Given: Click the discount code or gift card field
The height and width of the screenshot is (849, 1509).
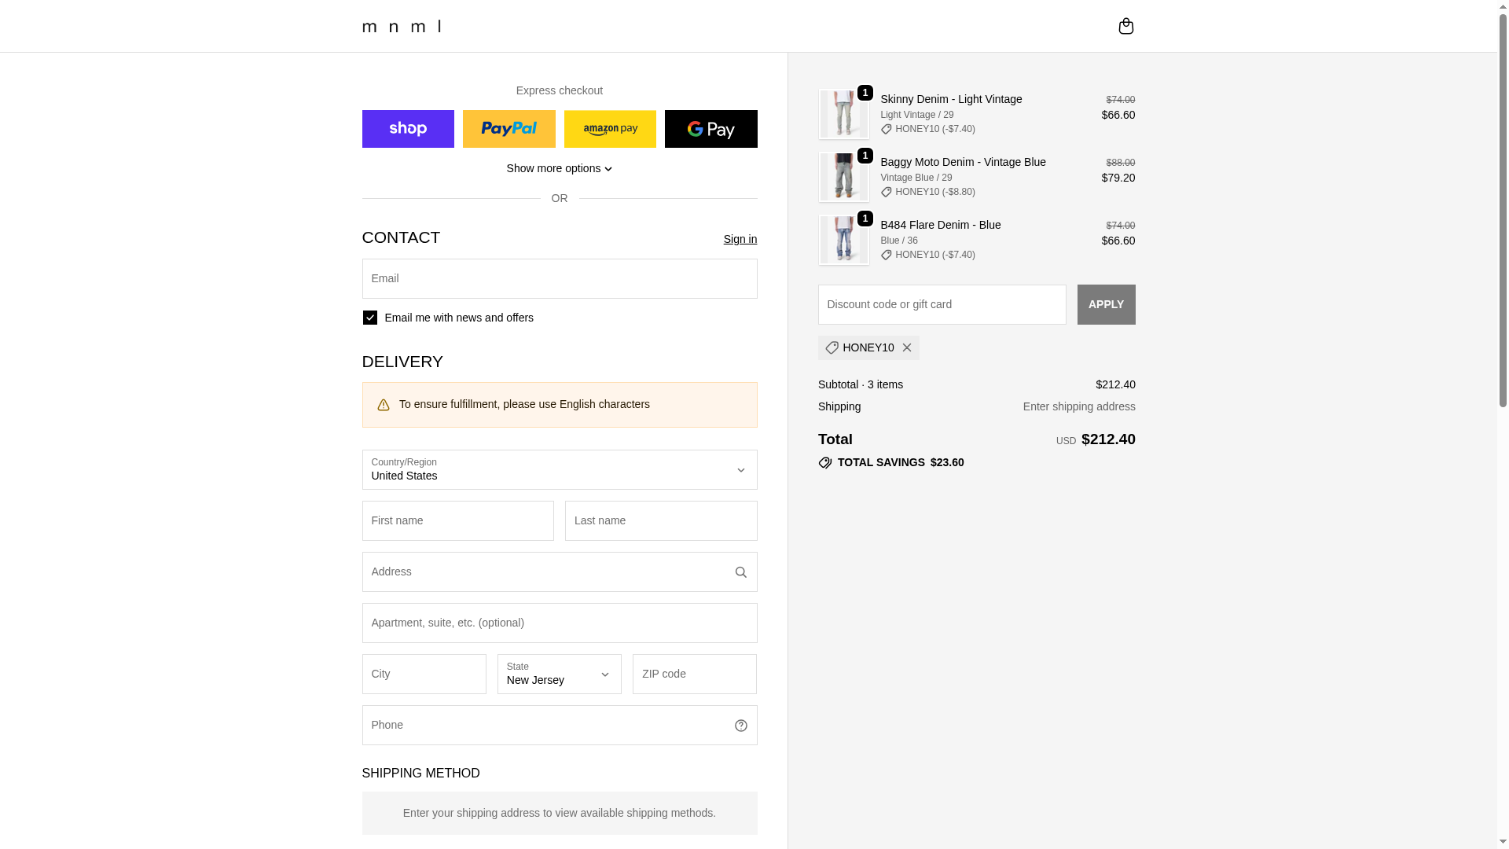Looking at the screenshot, I should click(x=942, y=305).
